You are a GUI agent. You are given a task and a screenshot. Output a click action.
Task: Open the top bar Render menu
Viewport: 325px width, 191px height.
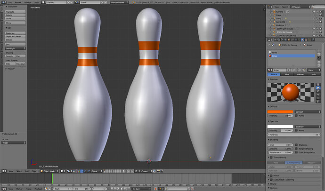(18, 2)
